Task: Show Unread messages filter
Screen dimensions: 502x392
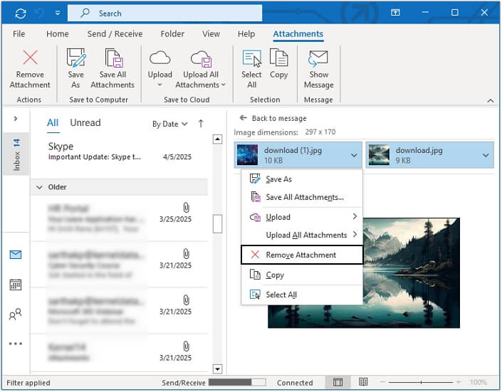Action: click(85, 123)
